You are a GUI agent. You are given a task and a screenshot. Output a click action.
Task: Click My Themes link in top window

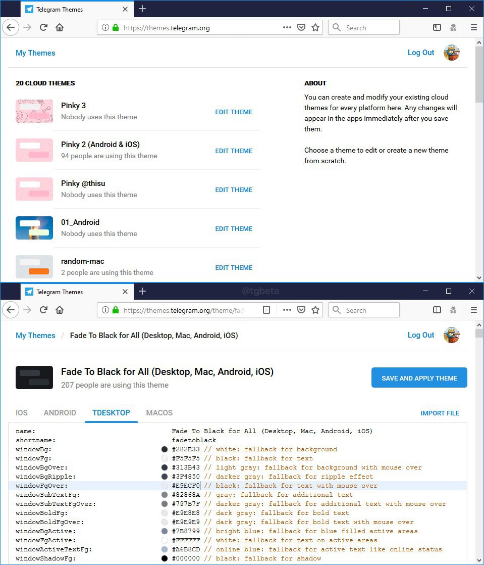point(35,53)
